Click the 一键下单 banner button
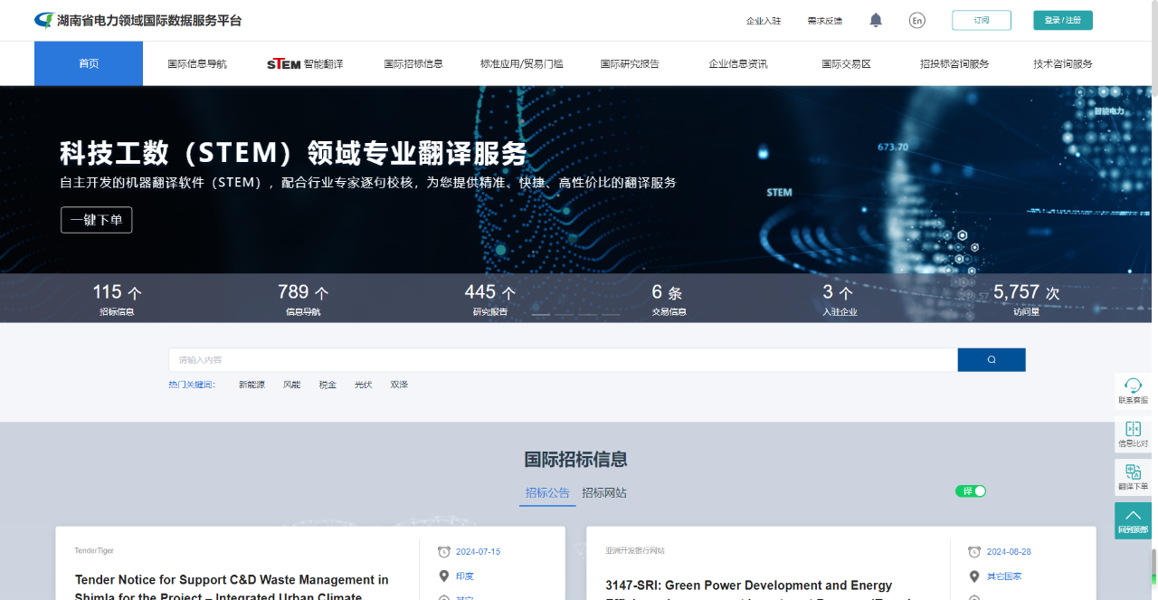The height and width of the screenshot is (600, 1158). pos(96,220)
